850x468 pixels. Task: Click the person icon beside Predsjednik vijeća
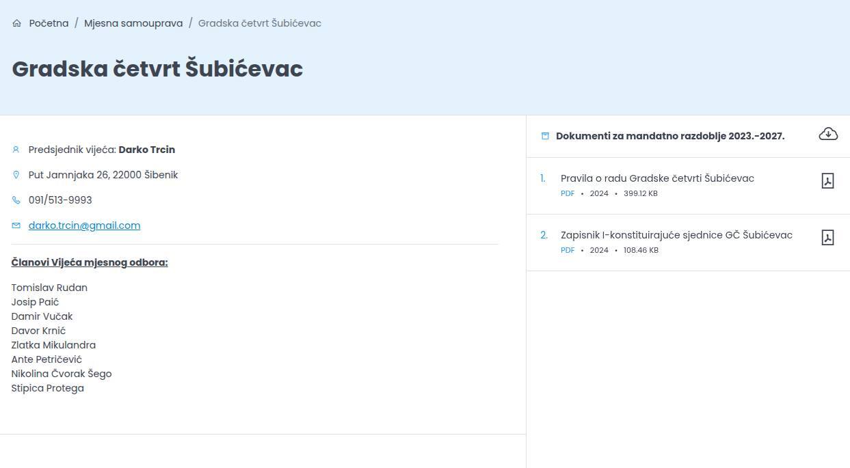(x=16, y=150)
